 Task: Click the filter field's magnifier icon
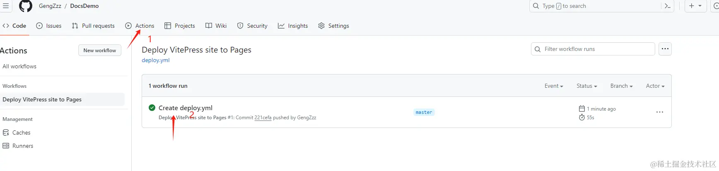(x=538, y=49)
